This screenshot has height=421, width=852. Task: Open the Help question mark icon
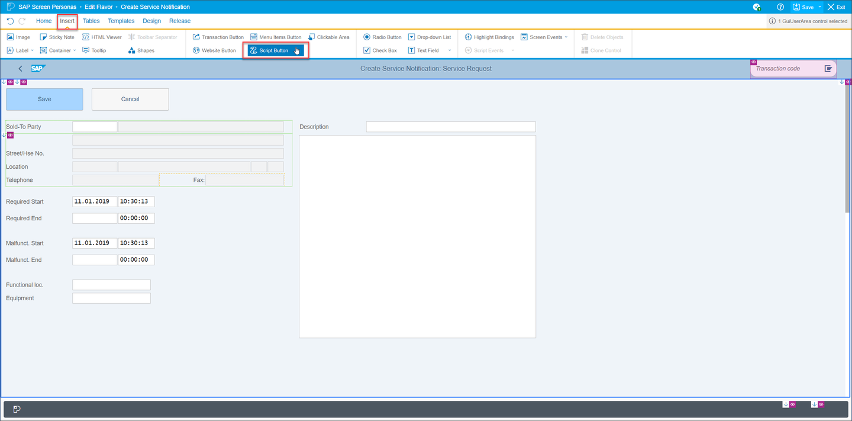[780, 7]
